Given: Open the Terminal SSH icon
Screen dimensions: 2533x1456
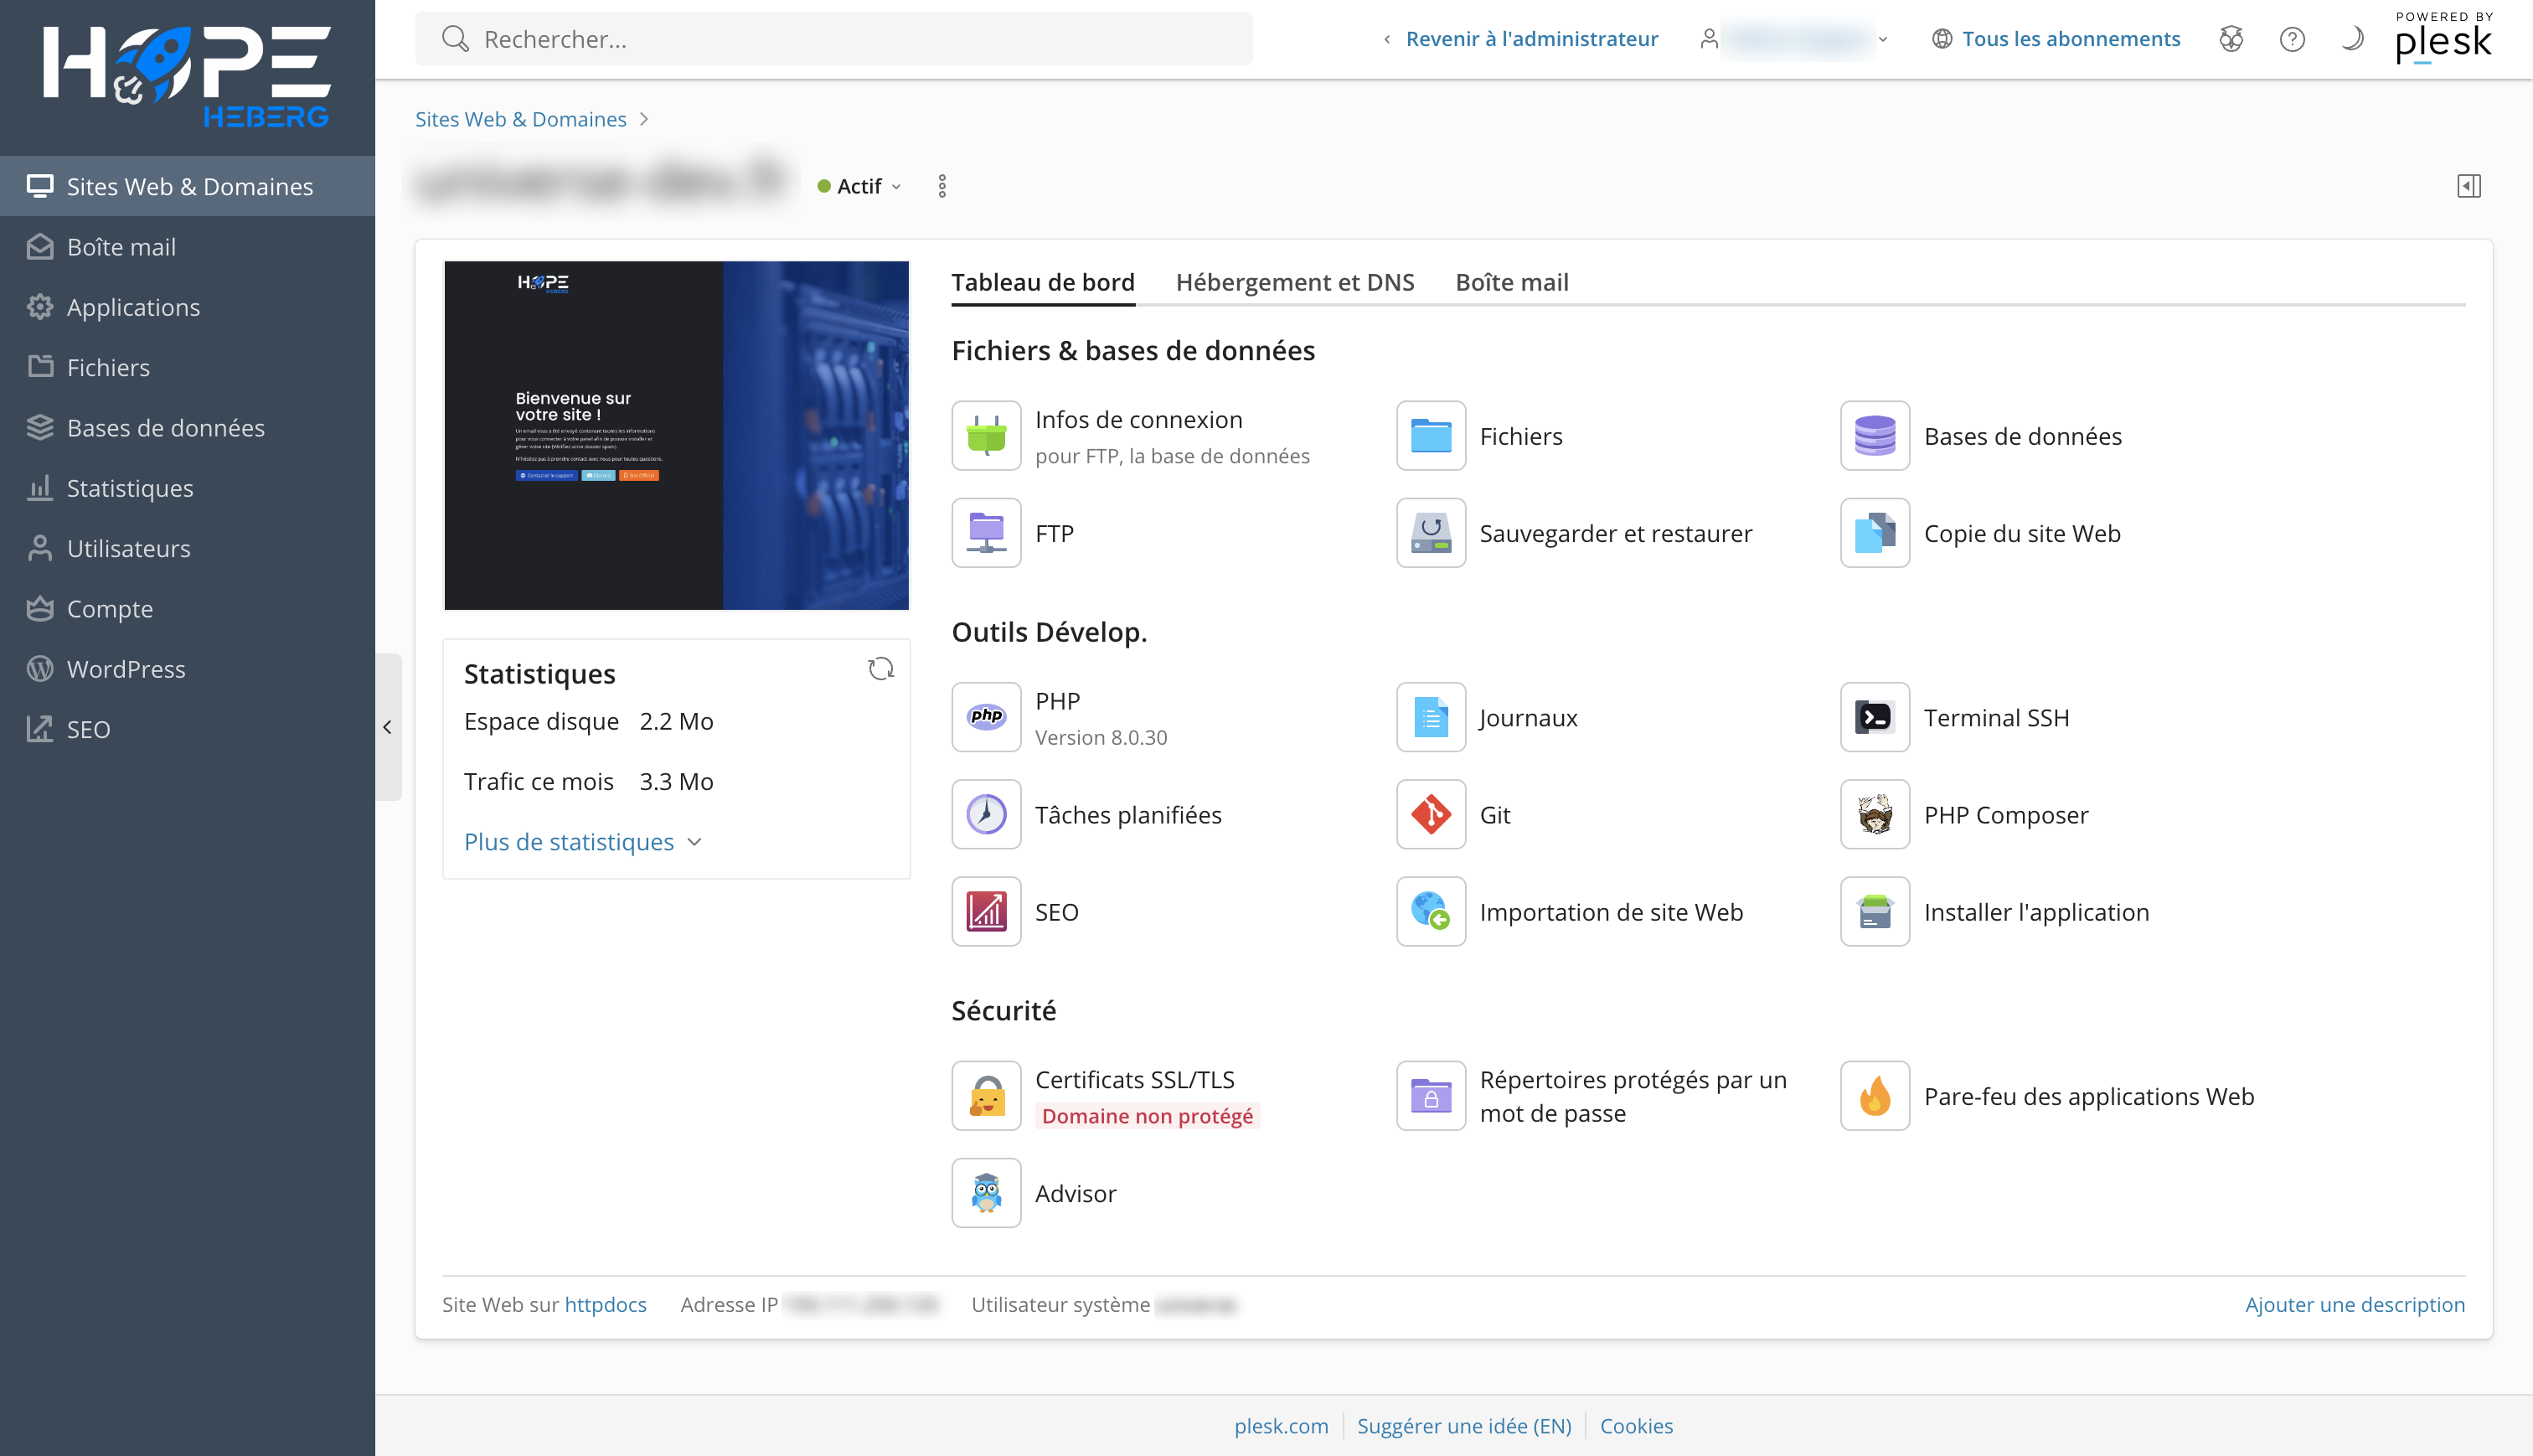Looking at the screenshot, I should 1875,717.
